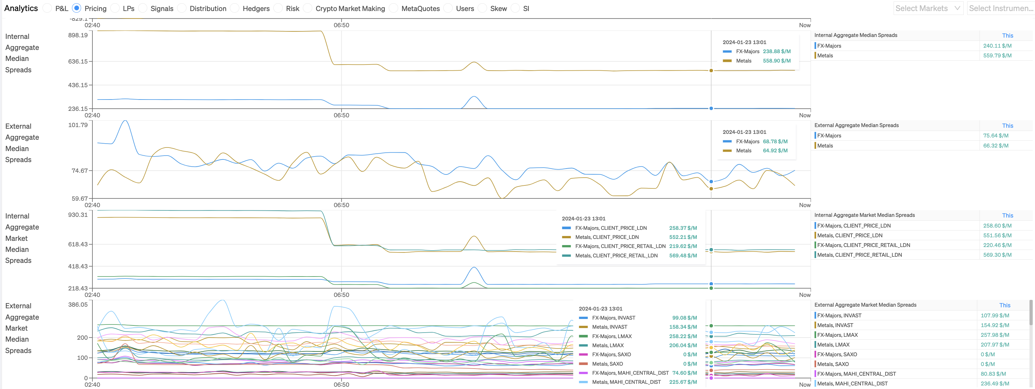Click blue FX-Majors point on External Aggregate Median chart

(711, 182)
